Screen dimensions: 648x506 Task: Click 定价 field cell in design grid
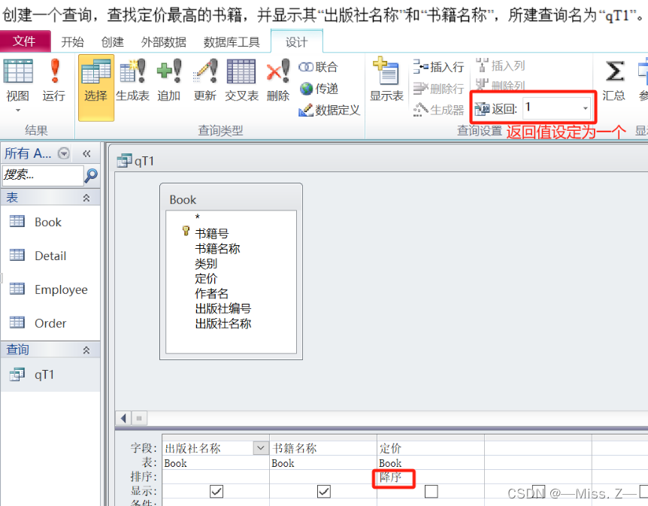430,448
